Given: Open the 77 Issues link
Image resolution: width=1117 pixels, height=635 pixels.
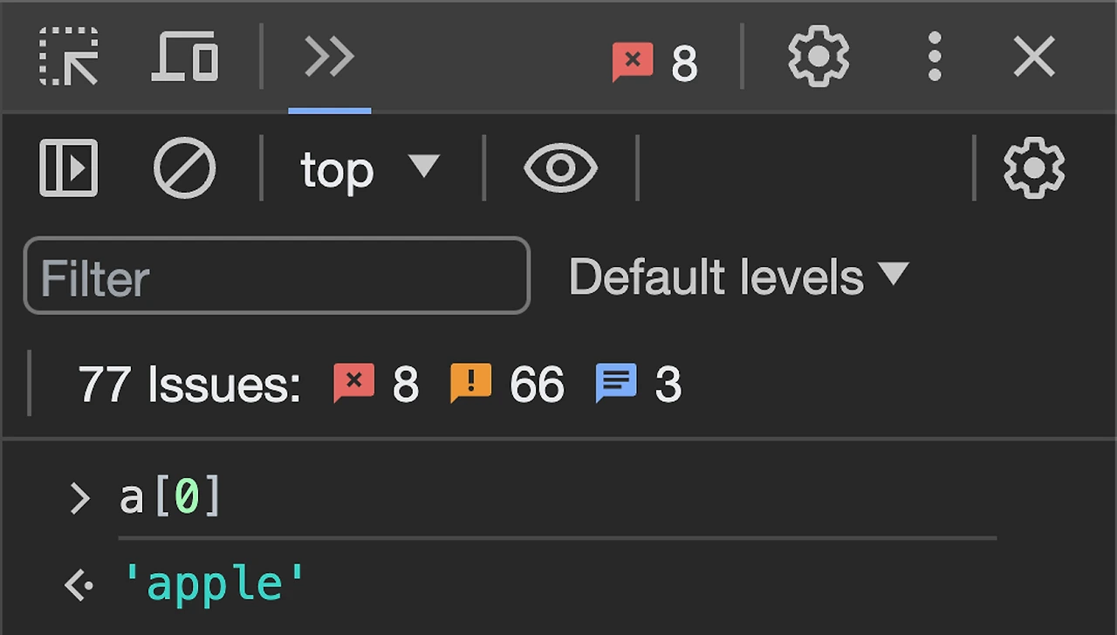Looking at the screenshot, I should (x=188, y=384).
